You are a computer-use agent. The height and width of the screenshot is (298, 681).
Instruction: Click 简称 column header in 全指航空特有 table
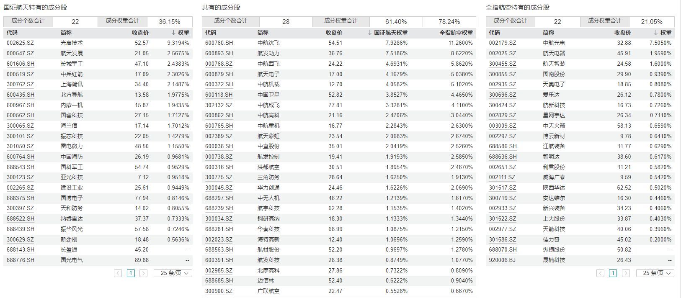548,33
